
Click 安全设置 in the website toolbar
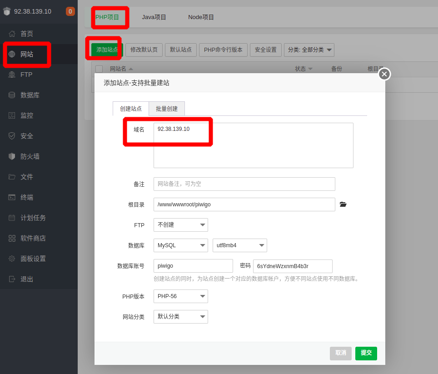click(x=265, y=50)
